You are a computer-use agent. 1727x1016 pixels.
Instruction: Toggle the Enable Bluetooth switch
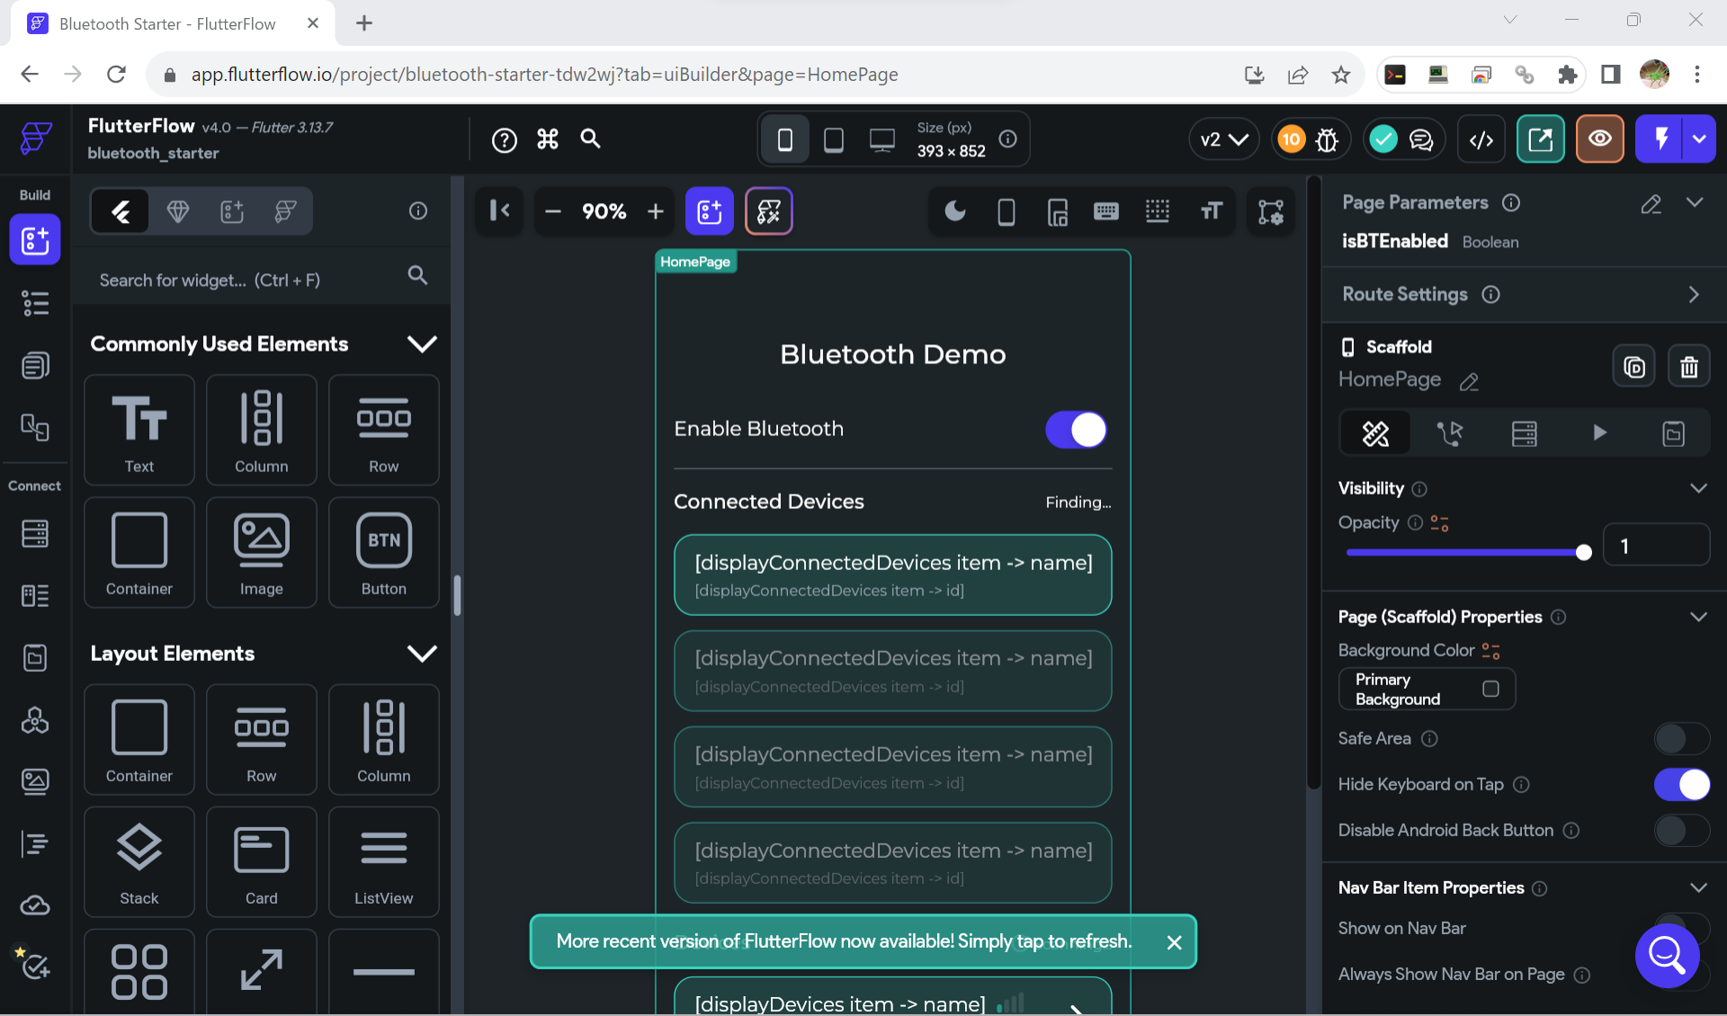point(1075,430)
